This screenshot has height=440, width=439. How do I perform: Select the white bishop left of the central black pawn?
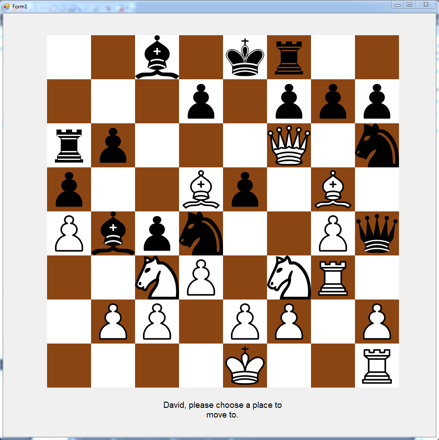click(x=201, y=189)
